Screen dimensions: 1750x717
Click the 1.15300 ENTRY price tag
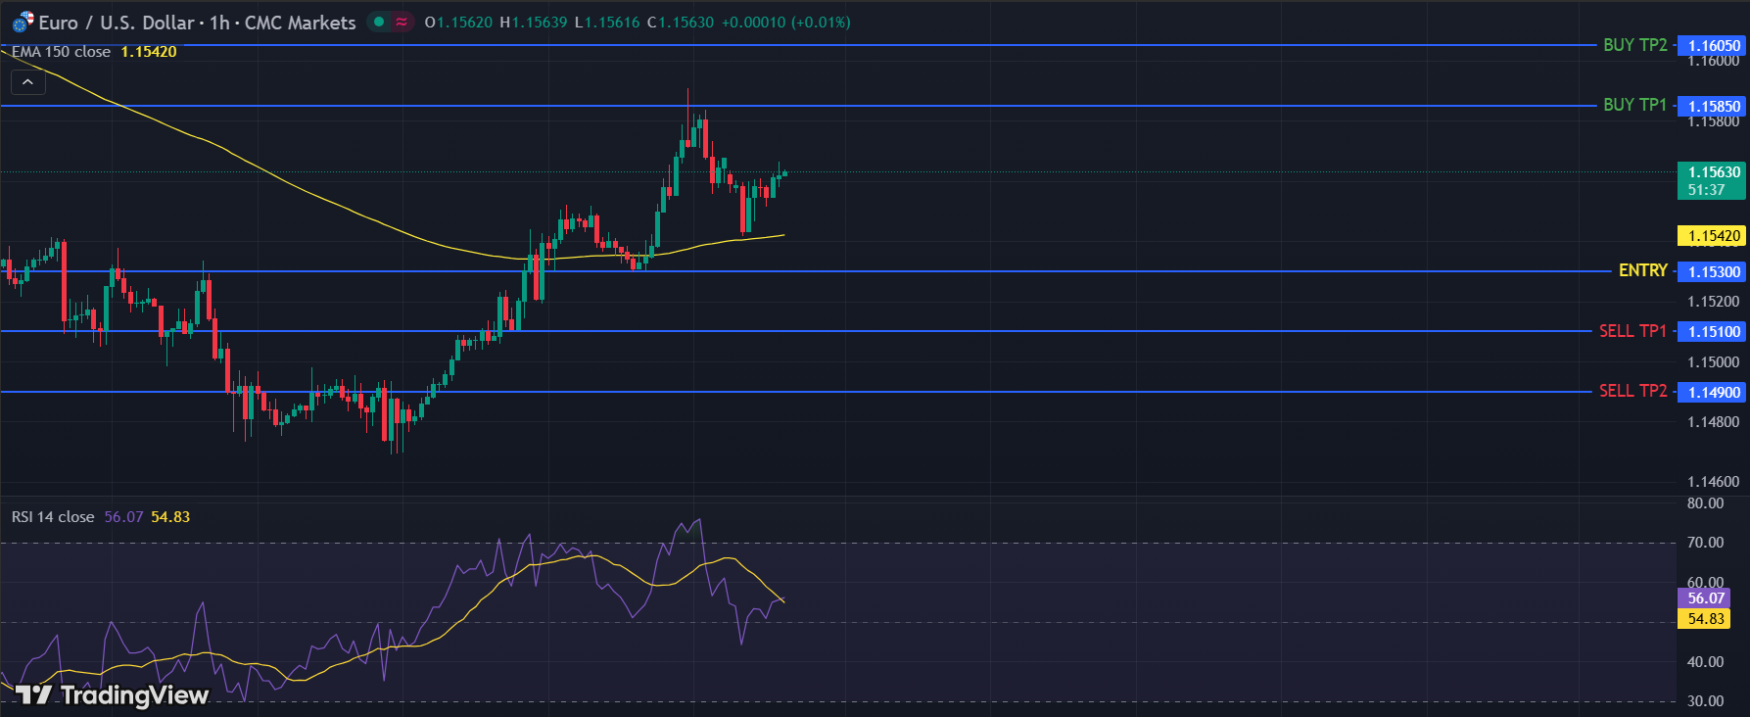tap(1713, 271)
